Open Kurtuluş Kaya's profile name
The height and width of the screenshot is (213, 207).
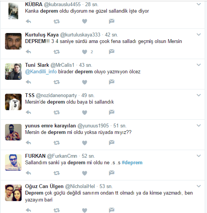tap(42, 35)
